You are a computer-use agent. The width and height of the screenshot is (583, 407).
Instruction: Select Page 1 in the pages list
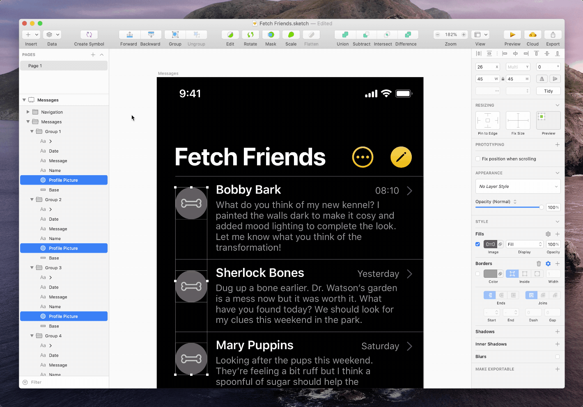coord(64,66)
